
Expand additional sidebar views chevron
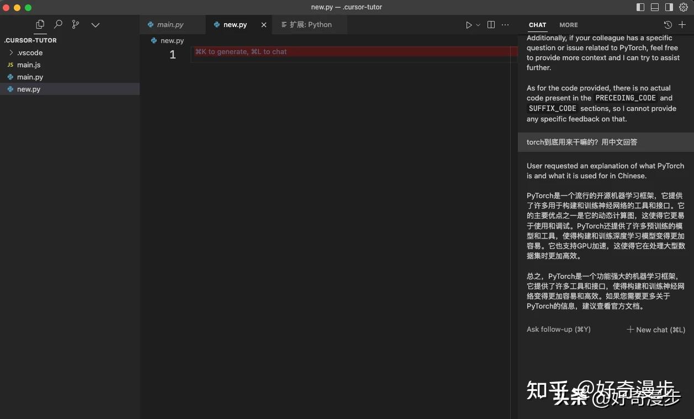click(x=96, y=25)
